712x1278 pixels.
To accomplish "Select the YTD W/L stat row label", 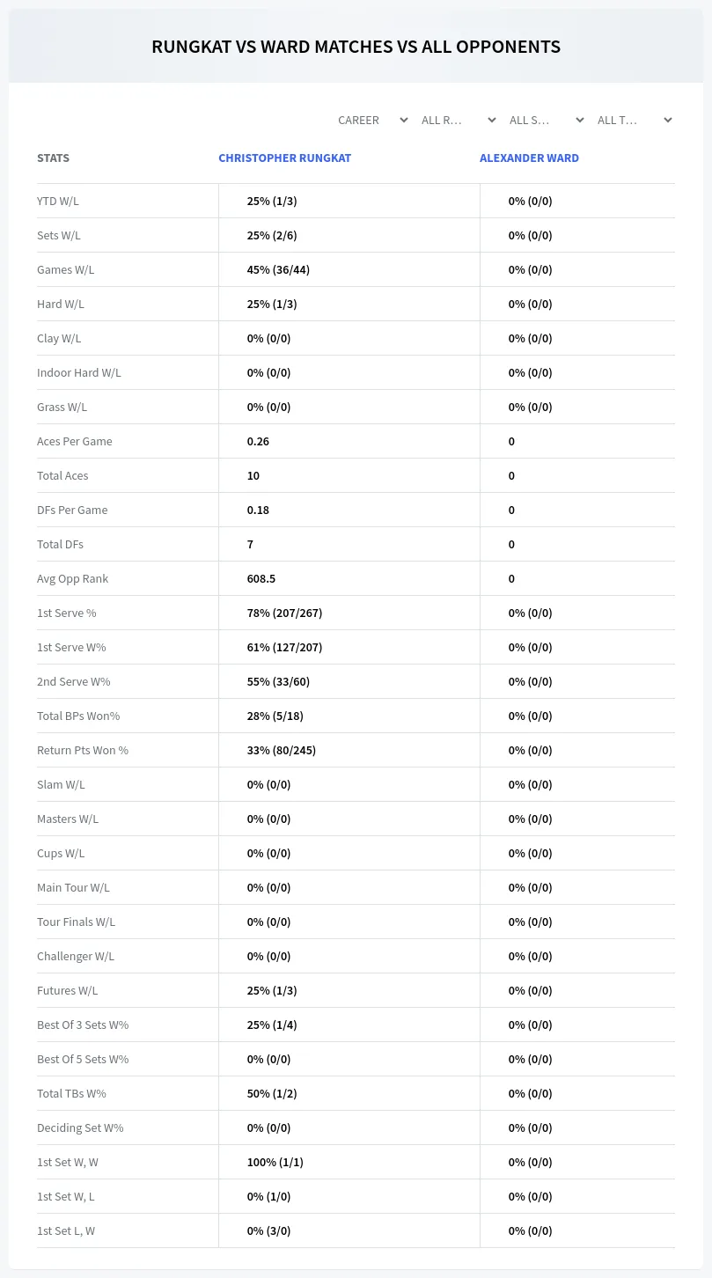I will 58,201.
